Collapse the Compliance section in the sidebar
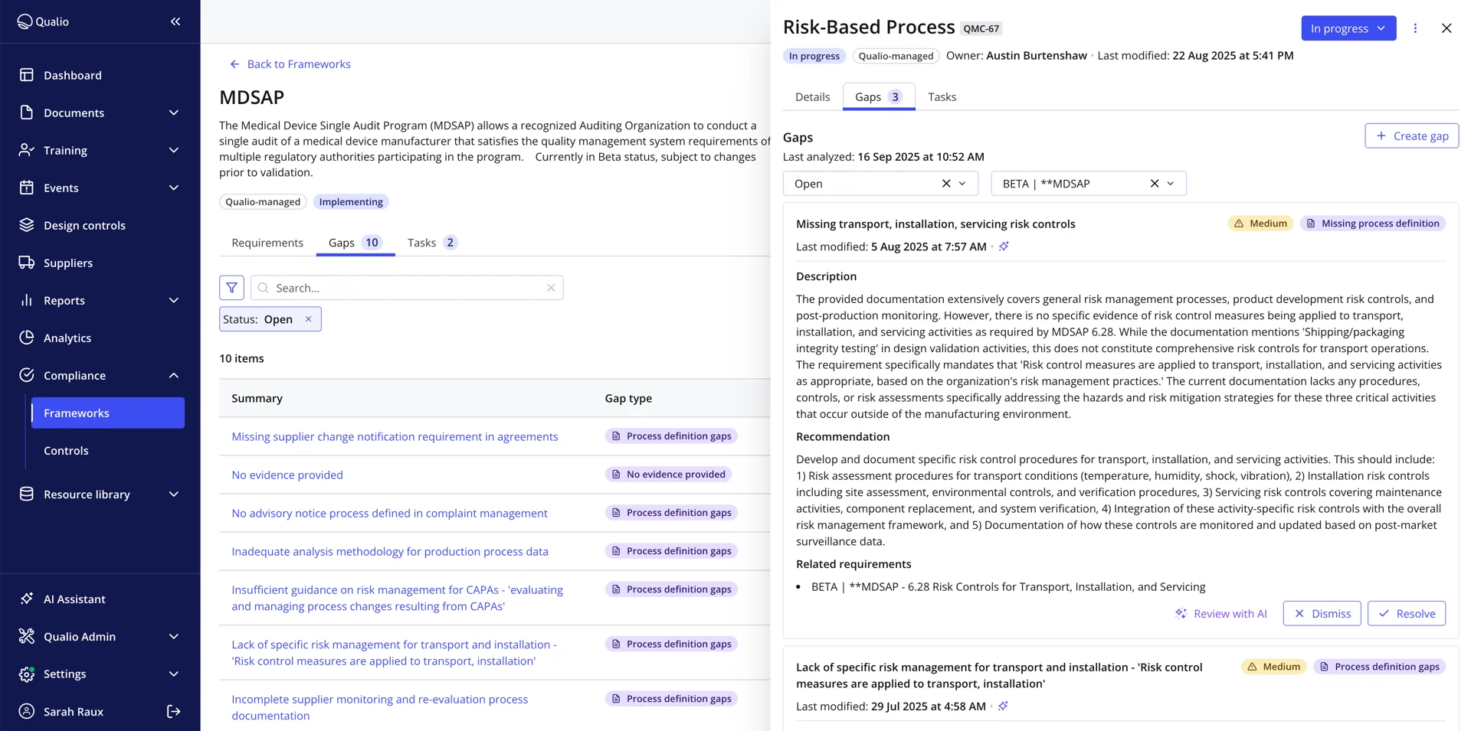Viewport: 1471px width, 731px height. click(174, 376)
